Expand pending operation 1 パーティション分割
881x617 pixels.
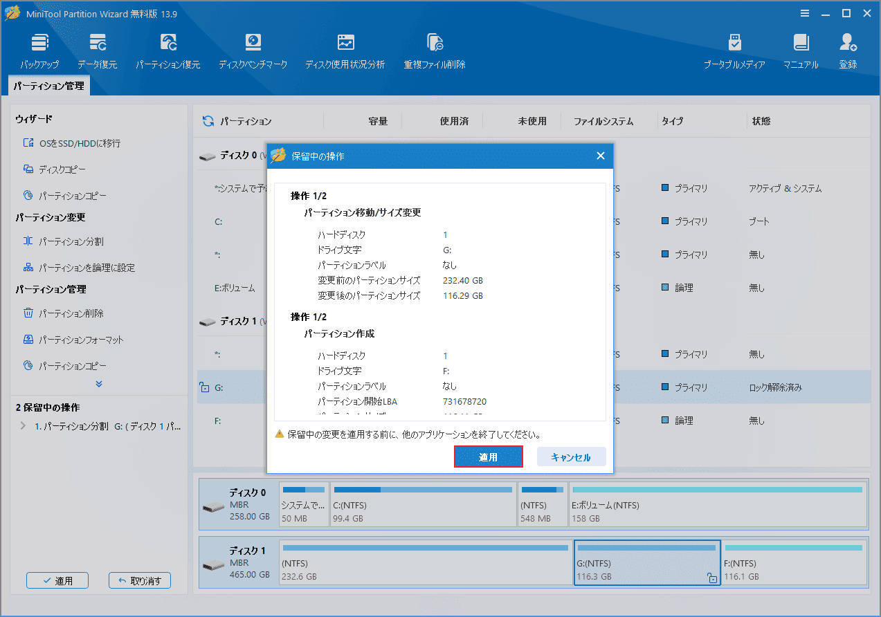click(x=24, y=426)
